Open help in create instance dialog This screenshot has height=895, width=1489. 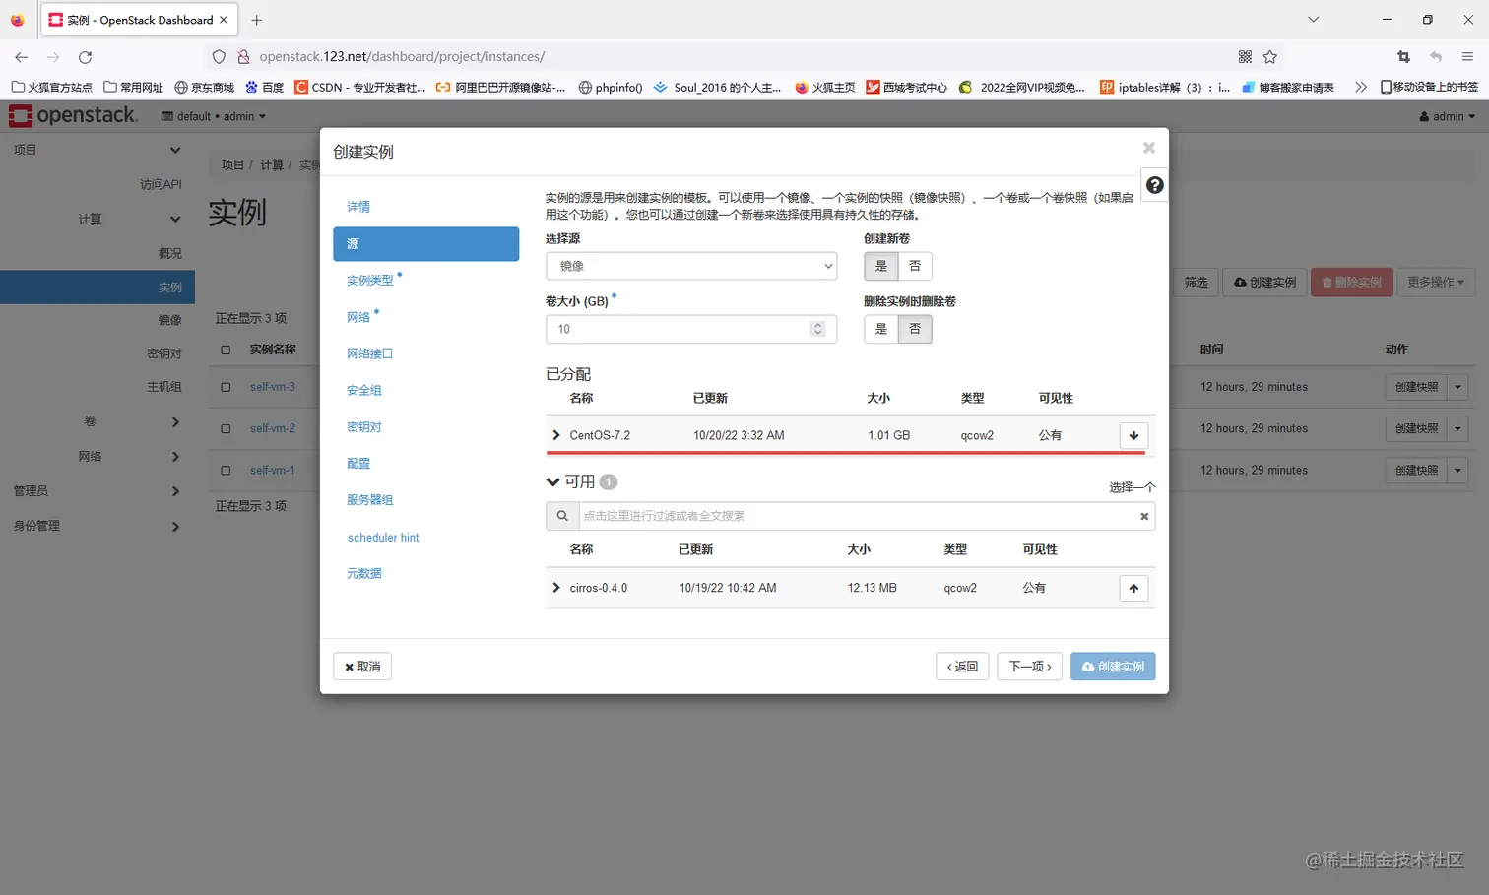coord(1154,185)
